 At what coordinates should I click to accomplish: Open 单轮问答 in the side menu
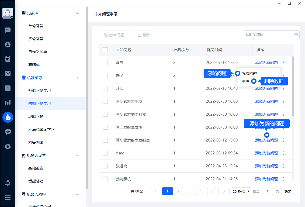36,26
